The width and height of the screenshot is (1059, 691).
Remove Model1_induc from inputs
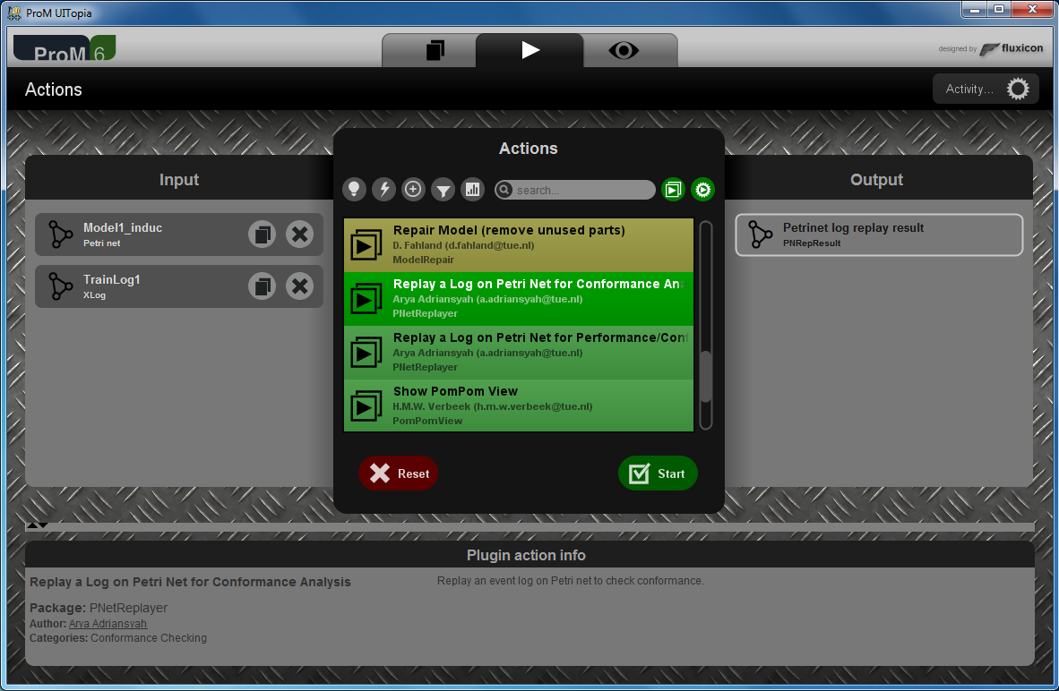[x=299, y=235]
